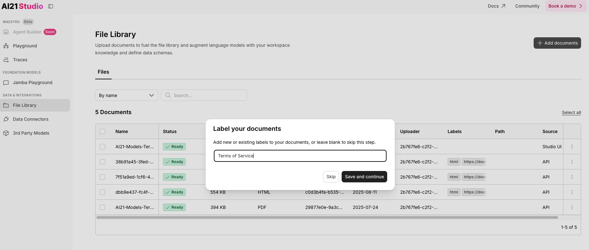Screen dimensions: 589x250
Task: Click the Book a demo button
Action: point(566,6)
